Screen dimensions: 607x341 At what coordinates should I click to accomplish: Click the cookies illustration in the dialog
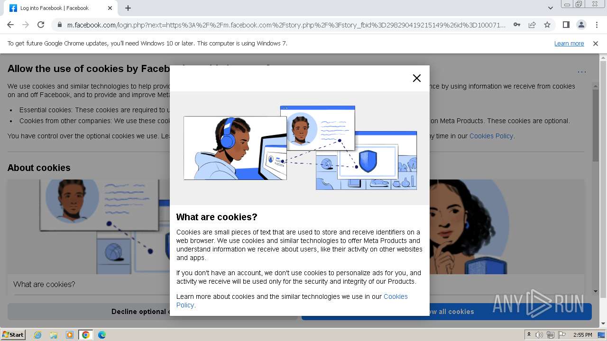(300, 148)
